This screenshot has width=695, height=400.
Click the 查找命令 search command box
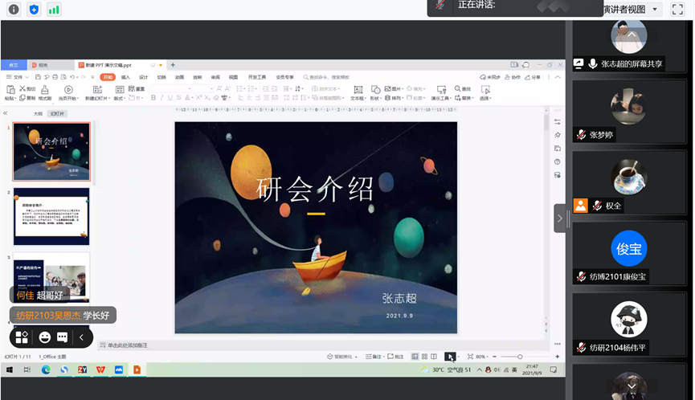click(x=327, y=77)
